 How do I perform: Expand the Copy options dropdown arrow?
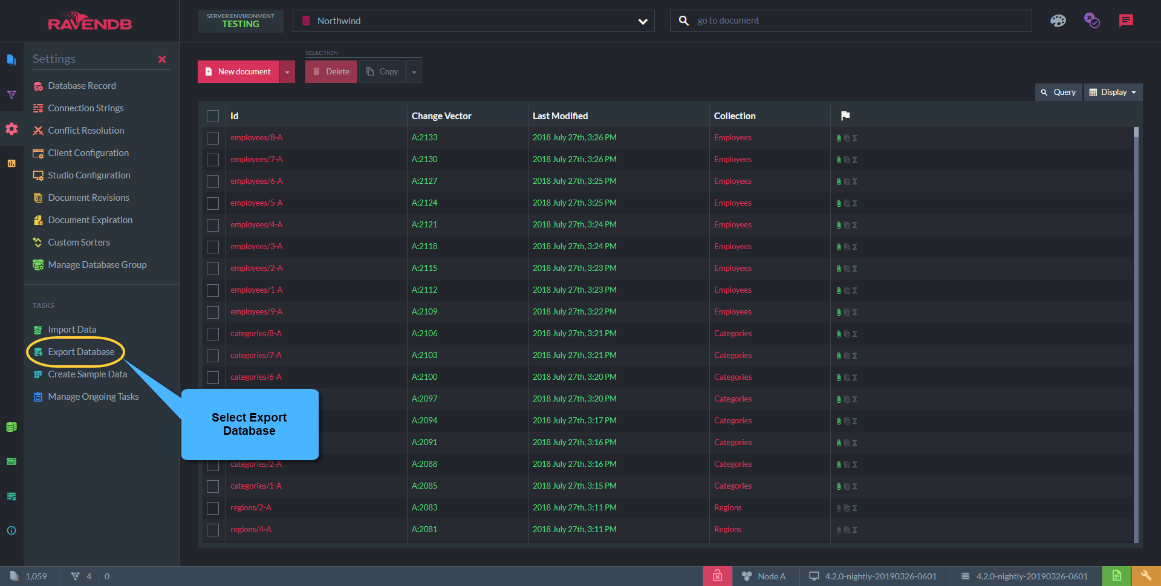pyautogui.click(x=414, y=71)
